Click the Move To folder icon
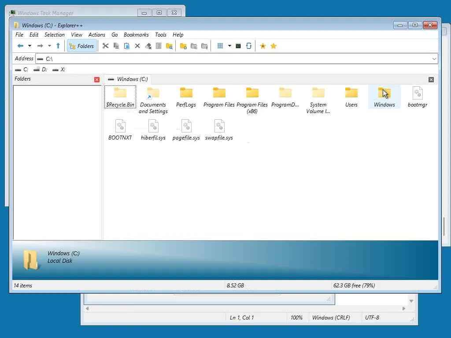Screen dimensions: 451x338 pyautogui.click(x=204, y=46)
